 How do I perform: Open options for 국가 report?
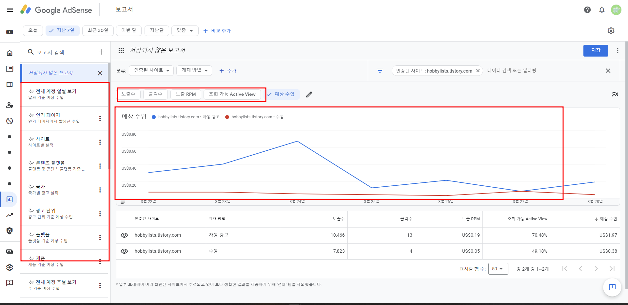(100, 190)
